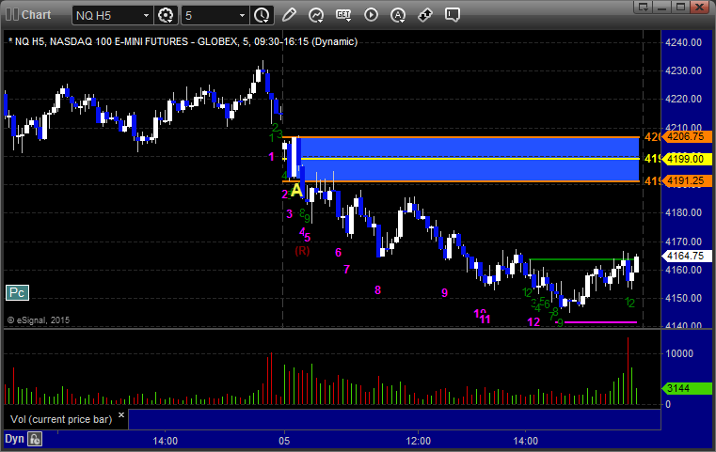
Task: Click the 10000 volume axis label
Action: click(x=679, y=353)
